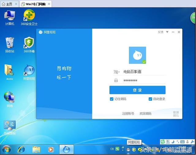196x155 pixels.
Task: Select the ausu user folder icon
Action: 9,72
